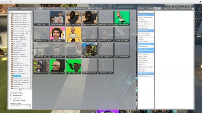
Task: Collapse the SNPC Settings category header
Action: pyautogui.click(x=146, y=31)
